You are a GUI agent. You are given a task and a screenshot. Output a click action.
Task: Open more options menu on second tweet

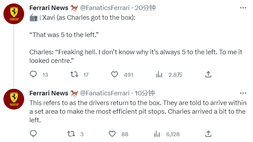(x=243, y=93)
